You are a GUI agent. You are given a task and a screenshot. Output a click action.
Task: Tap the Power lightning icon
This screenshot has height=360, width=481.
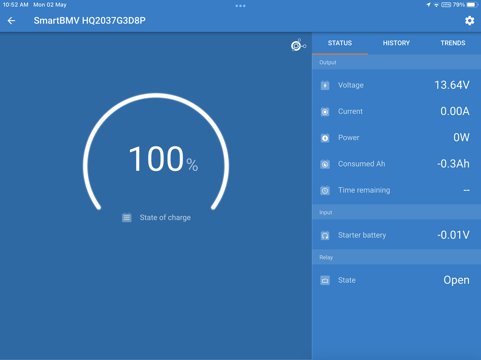click(325, 138)
